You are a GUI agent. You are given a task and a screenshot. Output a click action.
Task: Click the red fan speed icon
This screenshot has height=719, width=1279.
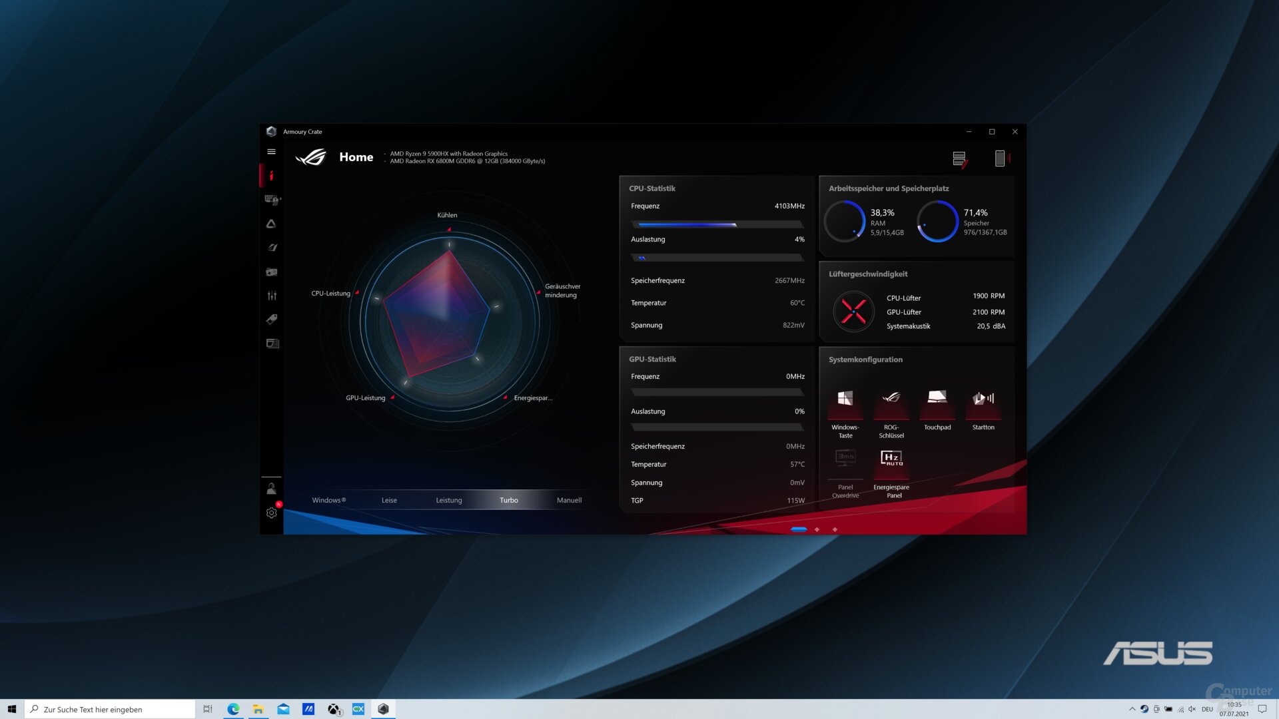pos(853,311)
